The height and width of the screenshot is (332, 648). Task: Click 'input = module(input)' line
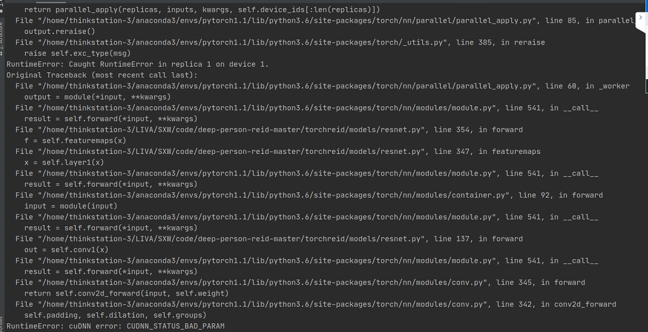coord(71,206)
